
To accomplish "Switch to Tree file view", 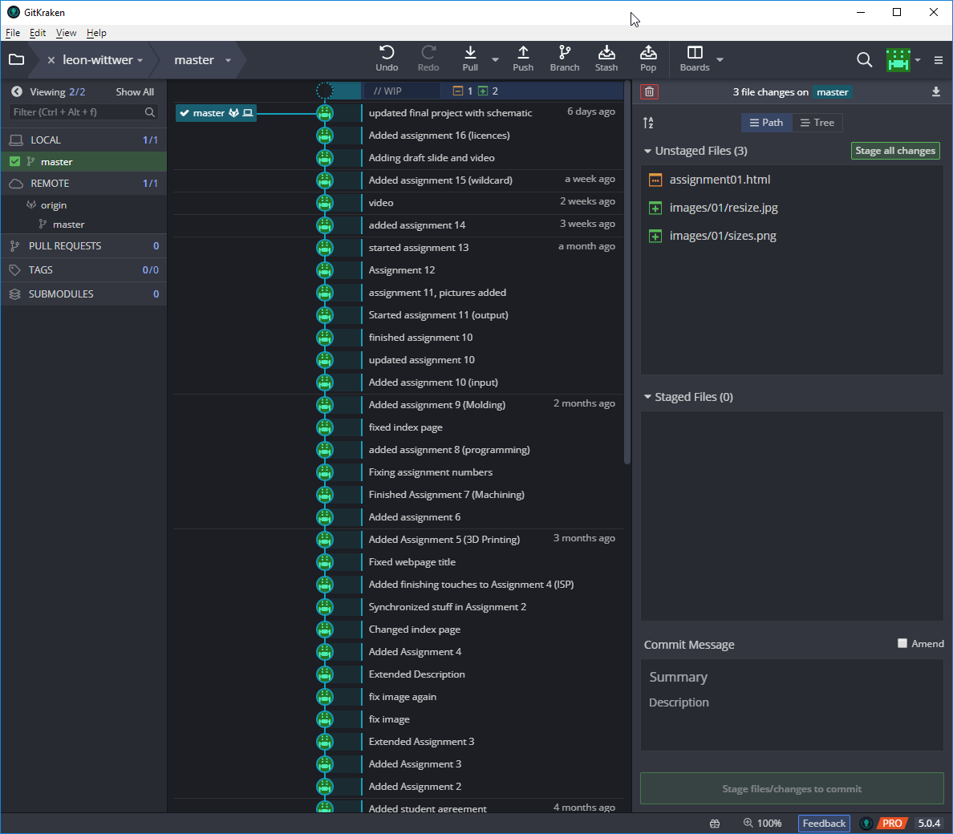I will pyautogui.click(x=817, y=123).
